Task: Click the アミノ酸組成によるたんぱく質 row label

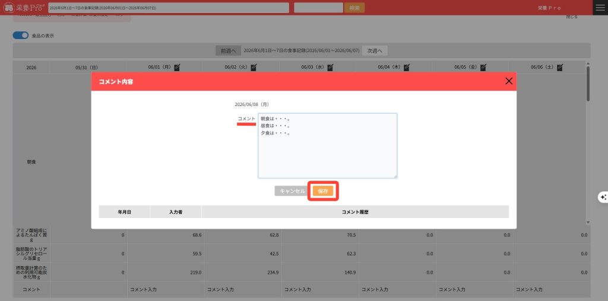Action: (31, 235)
